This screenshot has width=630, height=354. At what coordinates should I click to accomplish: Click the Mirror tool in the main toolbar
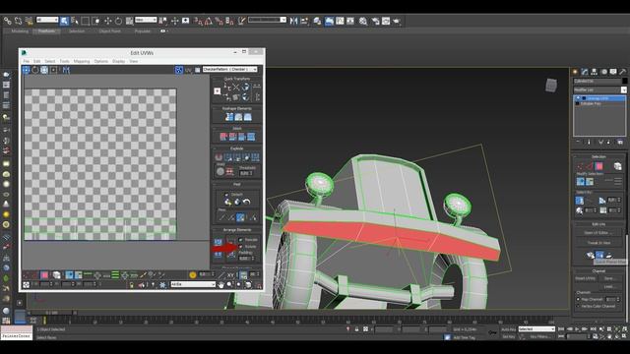293,21
